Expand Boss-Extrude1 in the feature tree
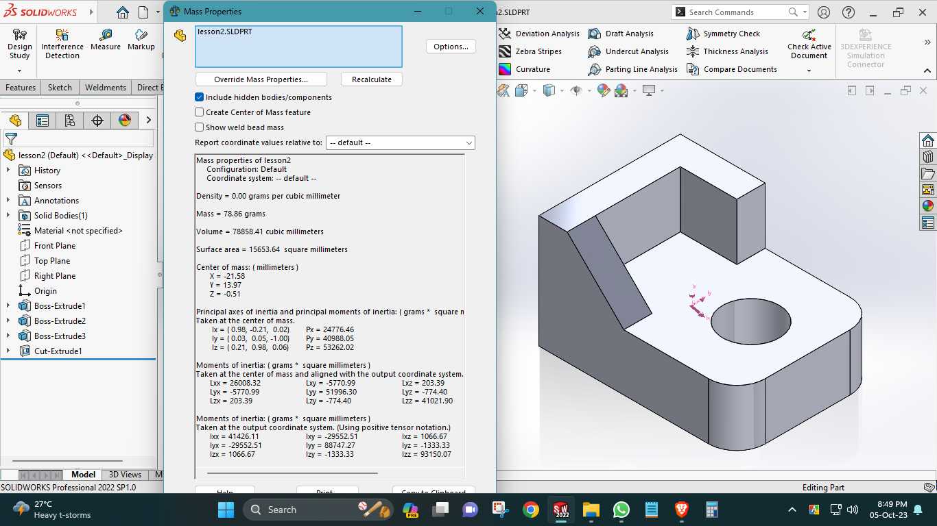Image resolution: width=937 pixels, height=526 pixels. (x=8, y=306)
